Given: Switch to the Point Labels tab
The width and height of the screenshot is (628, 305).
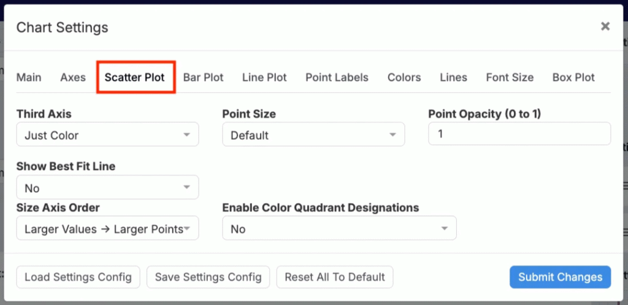Looking at the screenshot, I should click(337, 77).
